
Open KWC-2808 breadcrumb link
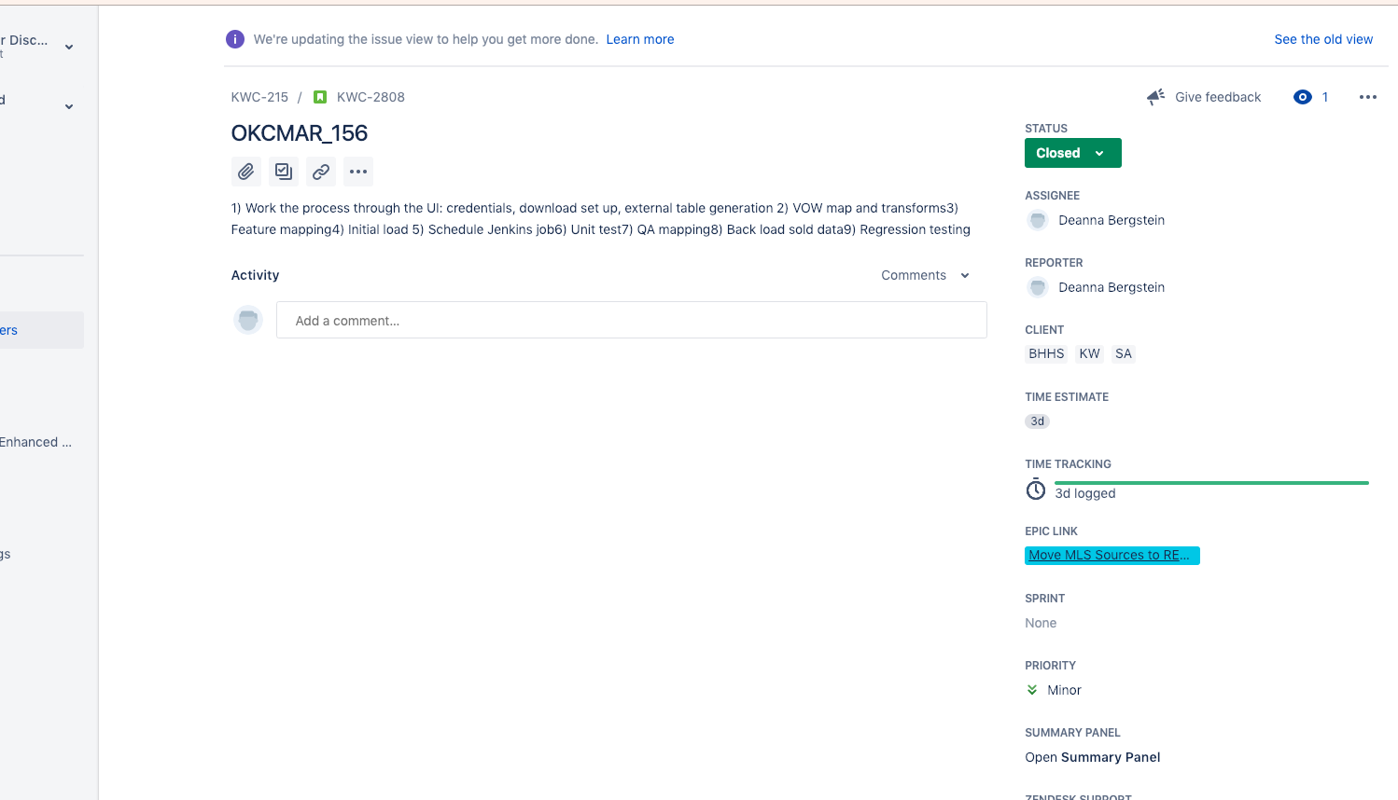(370, 97)
